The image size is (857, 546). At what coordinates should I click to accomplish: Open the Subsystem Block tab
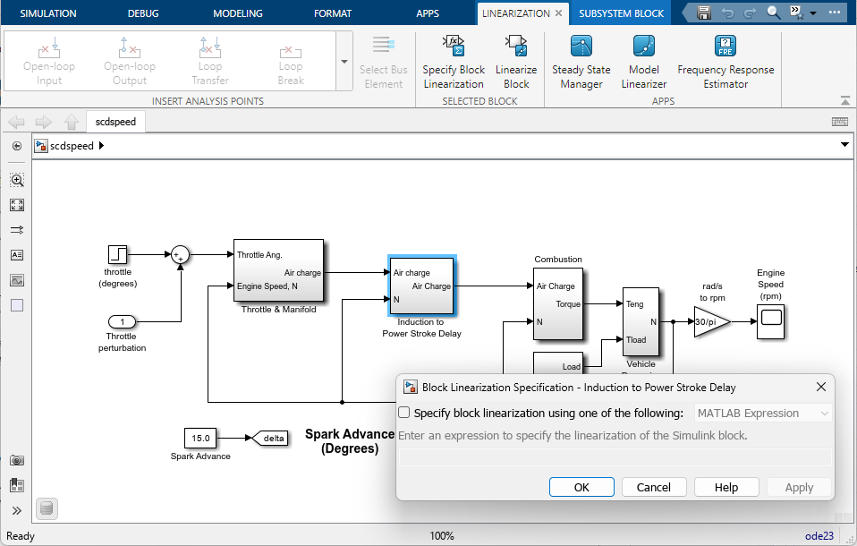622,13
